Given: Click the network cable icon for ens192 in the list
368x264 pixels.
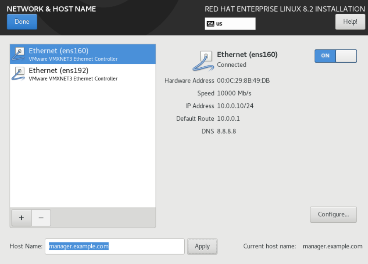Looking at the screenshot, I should pos(19,73).
